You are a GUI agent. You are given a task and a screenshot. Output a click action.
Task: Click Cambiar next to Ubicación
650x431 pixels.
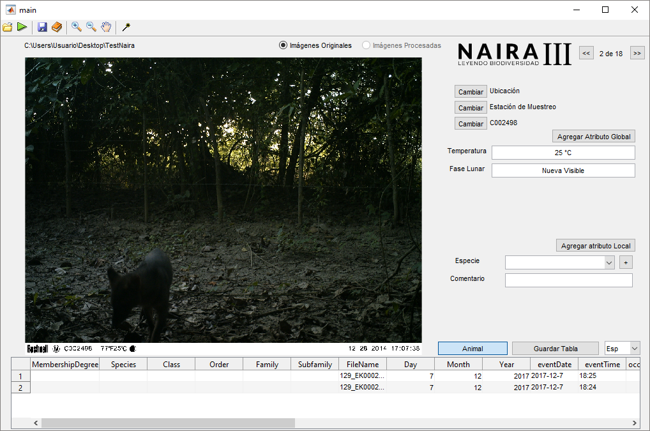(x=471, y=92)
